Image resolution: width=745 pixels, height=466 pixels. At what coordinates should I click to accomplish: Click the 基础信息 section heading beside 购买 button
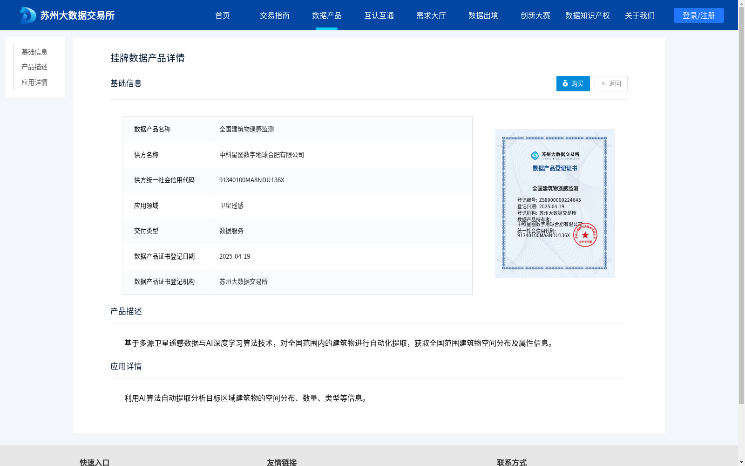click(126, 83)
